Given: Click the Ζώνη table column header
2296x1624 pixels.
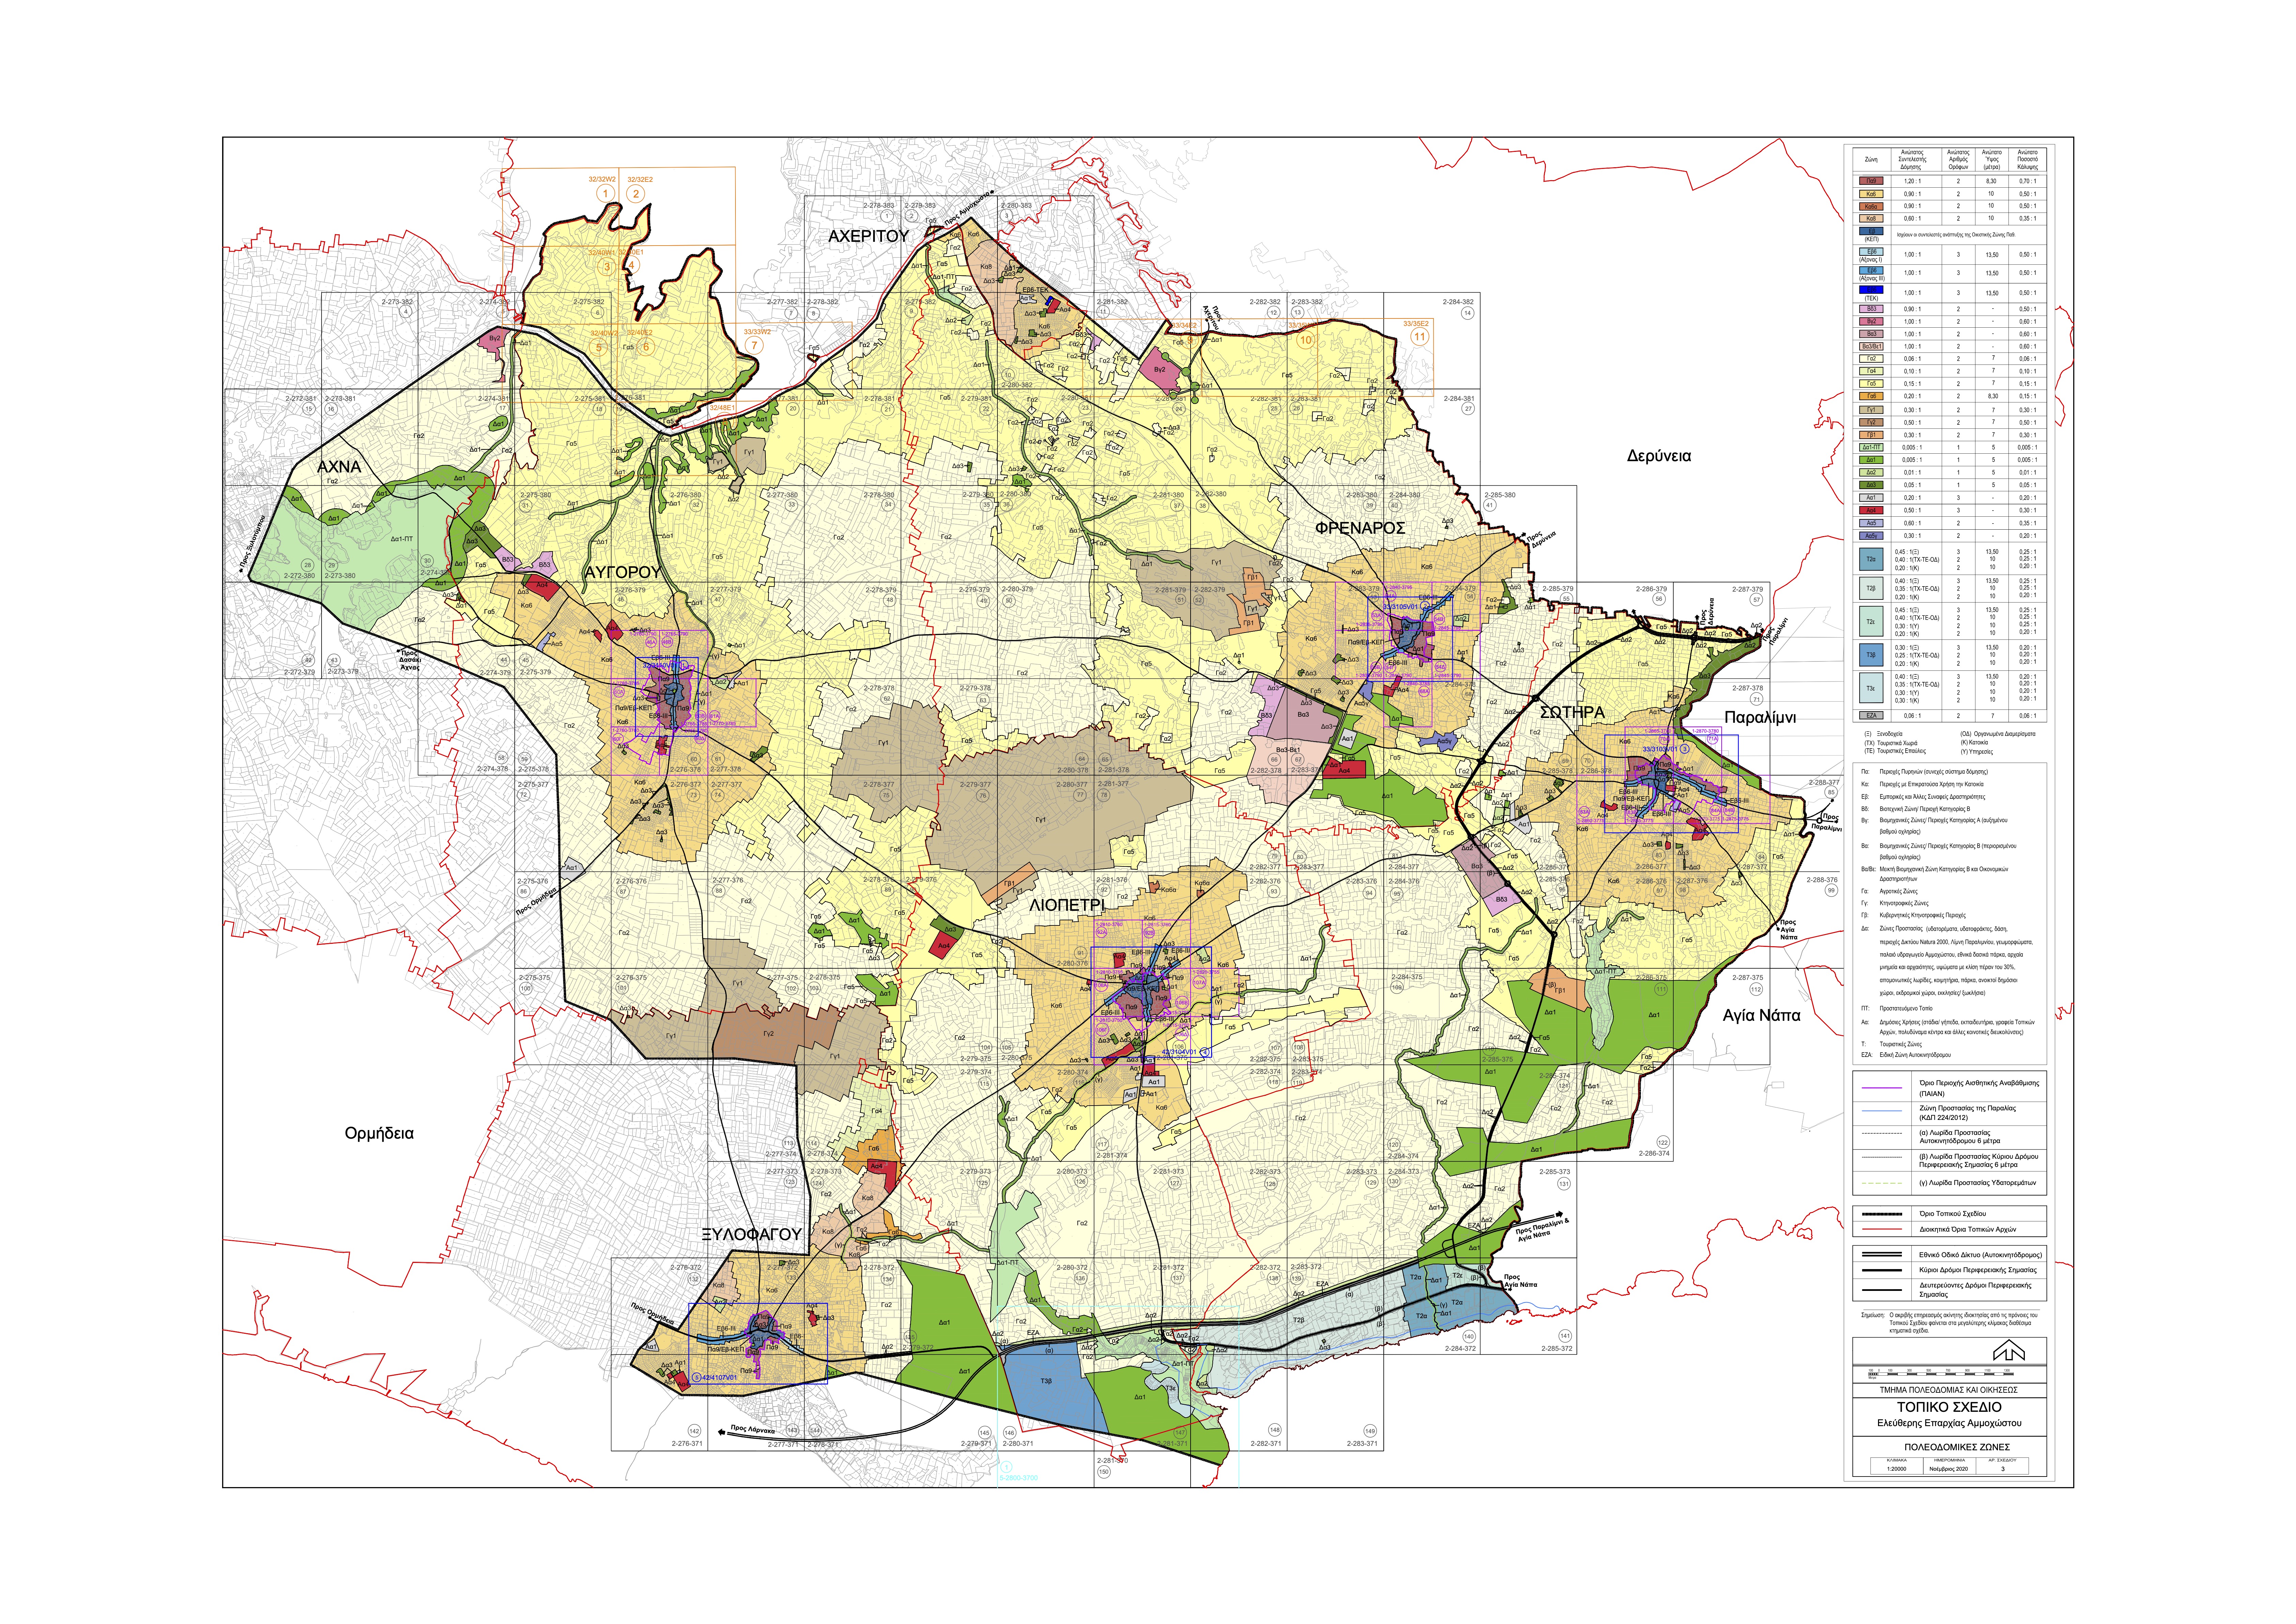Looking at the screenshot, I should tap(1871, 159).
